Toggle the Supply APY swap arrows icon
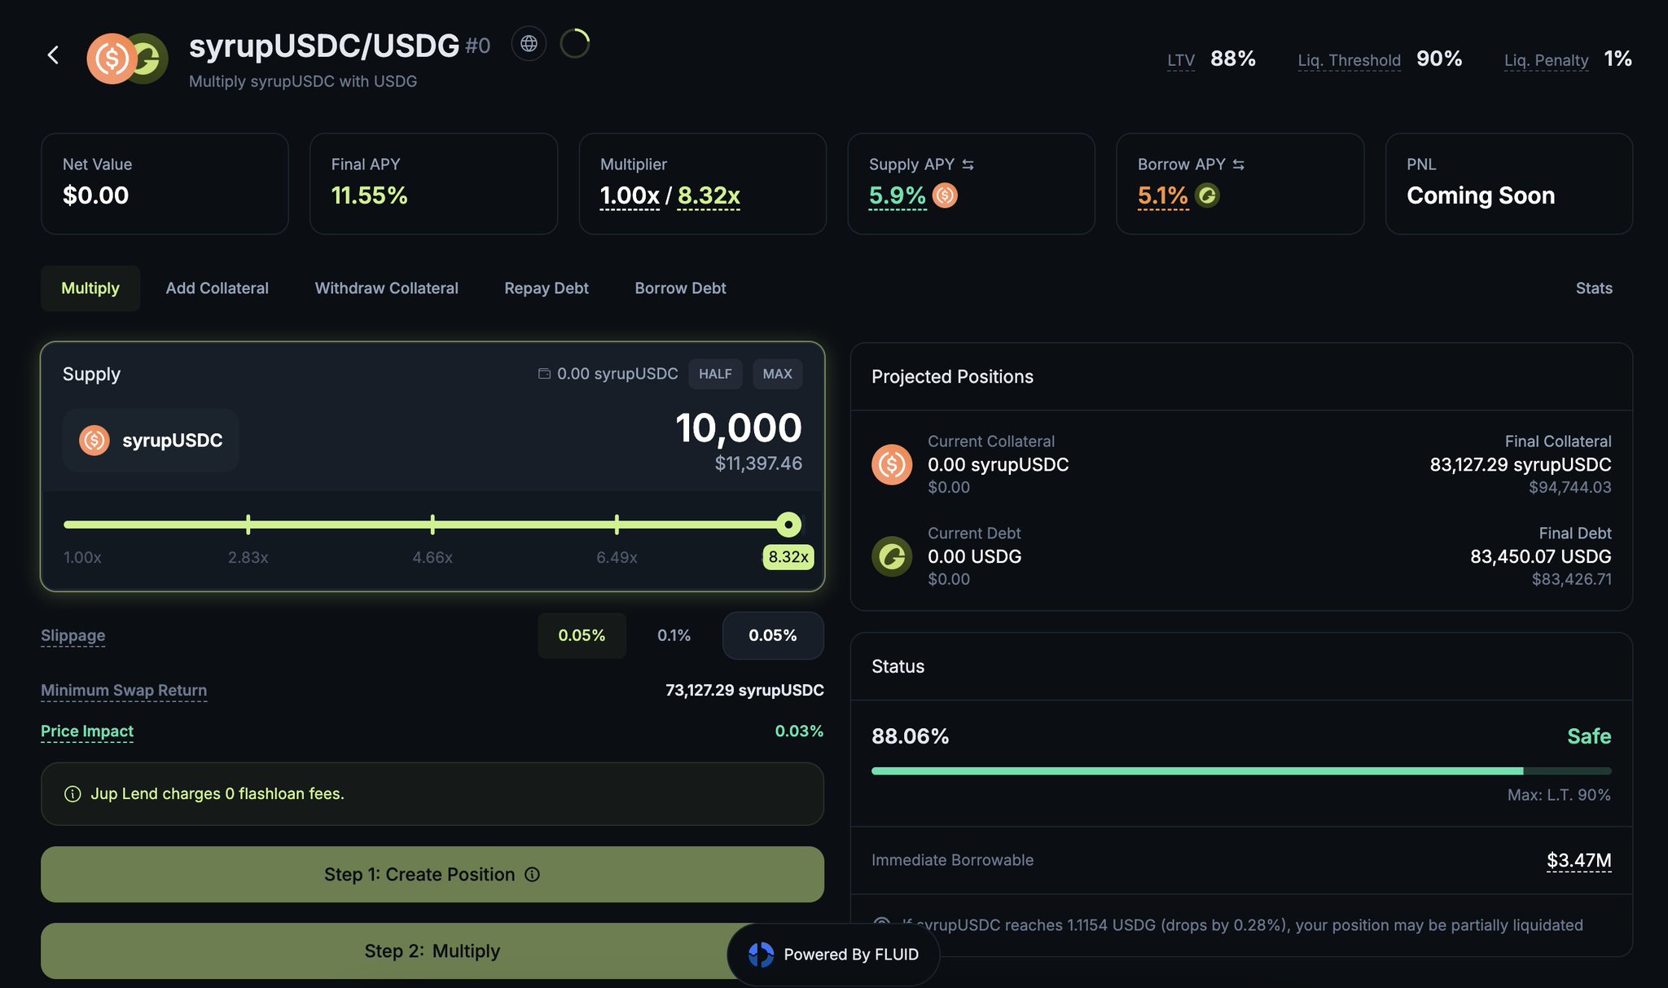The image size is (1668, 988). [968, 165]
